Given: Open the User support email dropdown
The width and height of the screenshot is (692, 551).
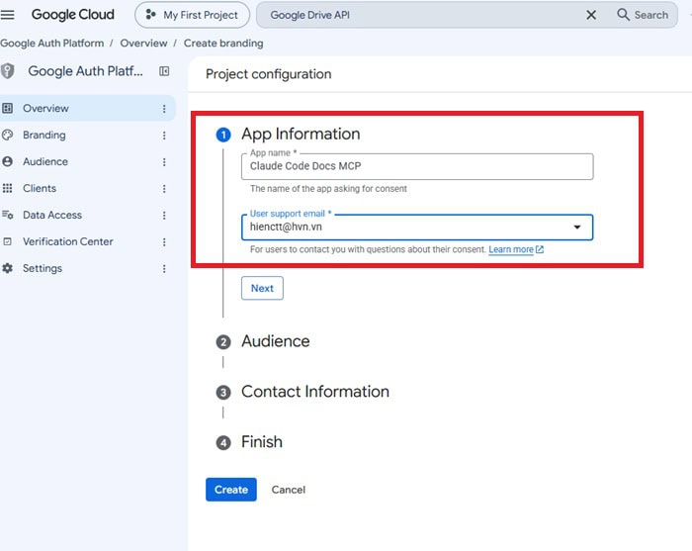Looking at the screenshot, I should [417, 228].
